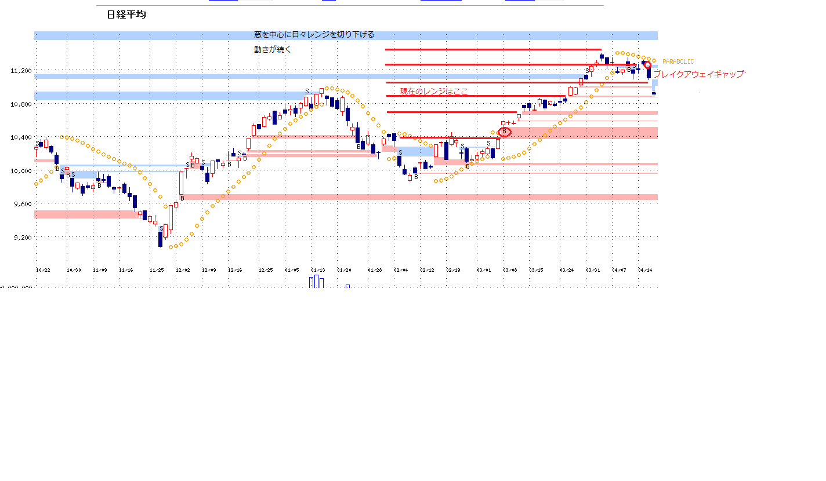Select the 03/08 date marker

click(x=510, y=270)
